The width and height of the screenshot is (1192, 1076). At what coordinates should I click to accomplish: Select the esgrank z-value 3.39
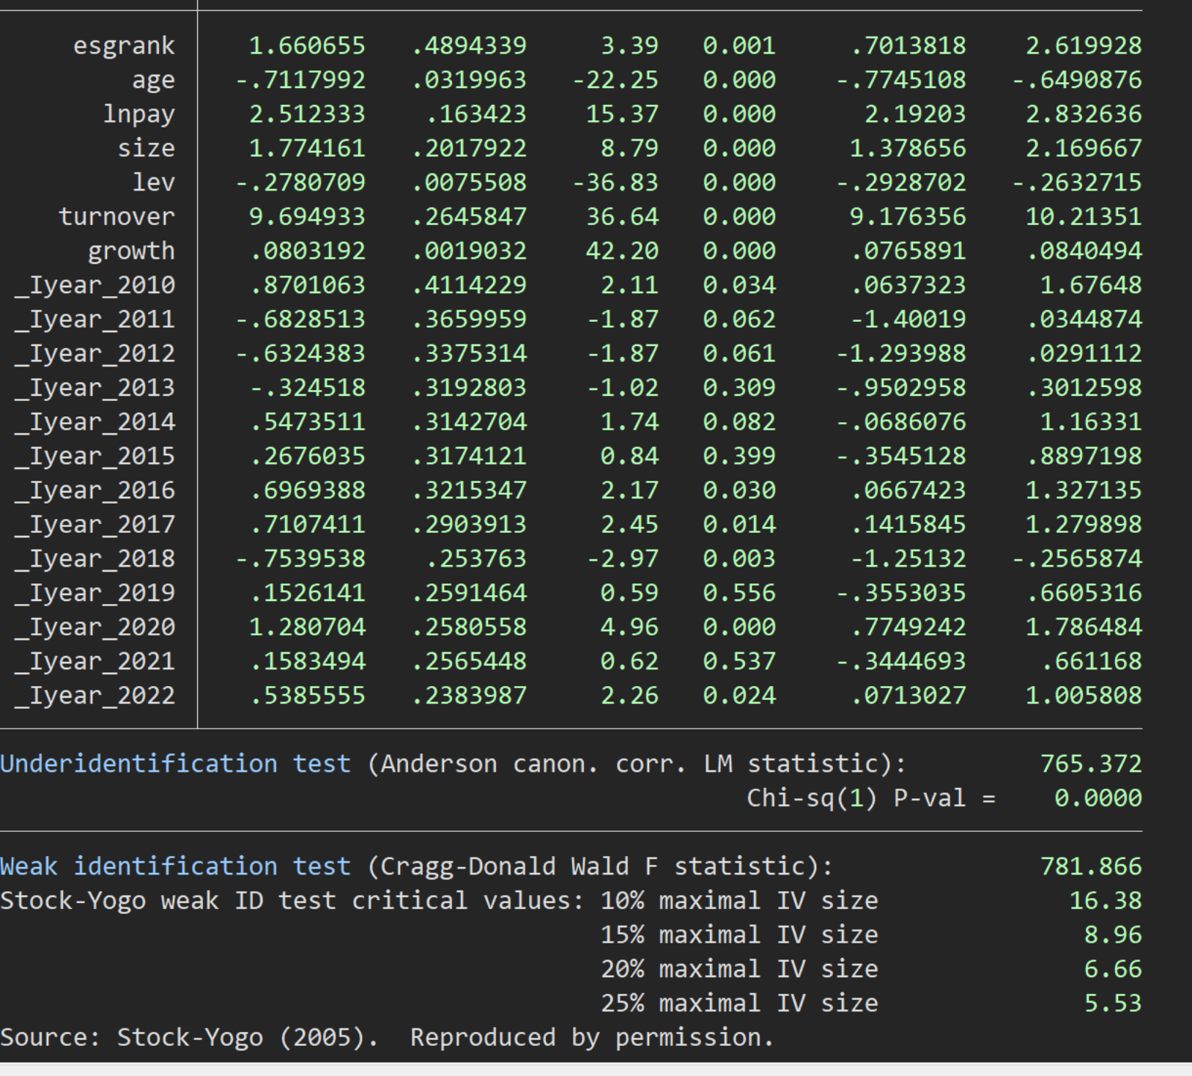(x=629, y=45)
